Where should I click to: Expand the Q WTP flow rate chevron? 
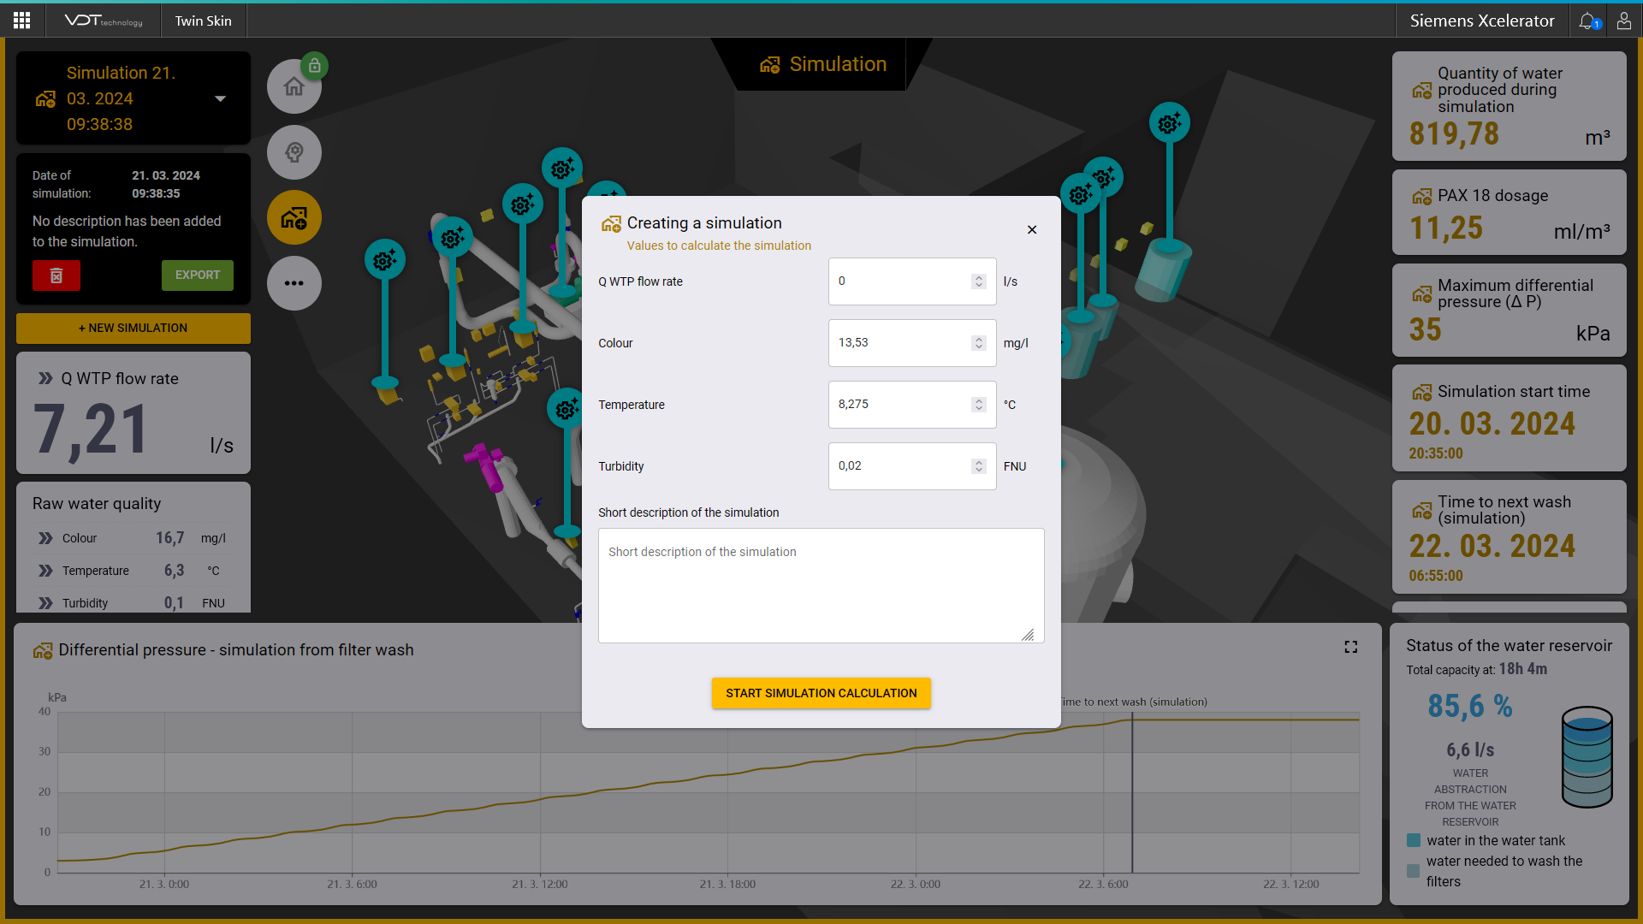pyautogui.click(x=45, y=378)
